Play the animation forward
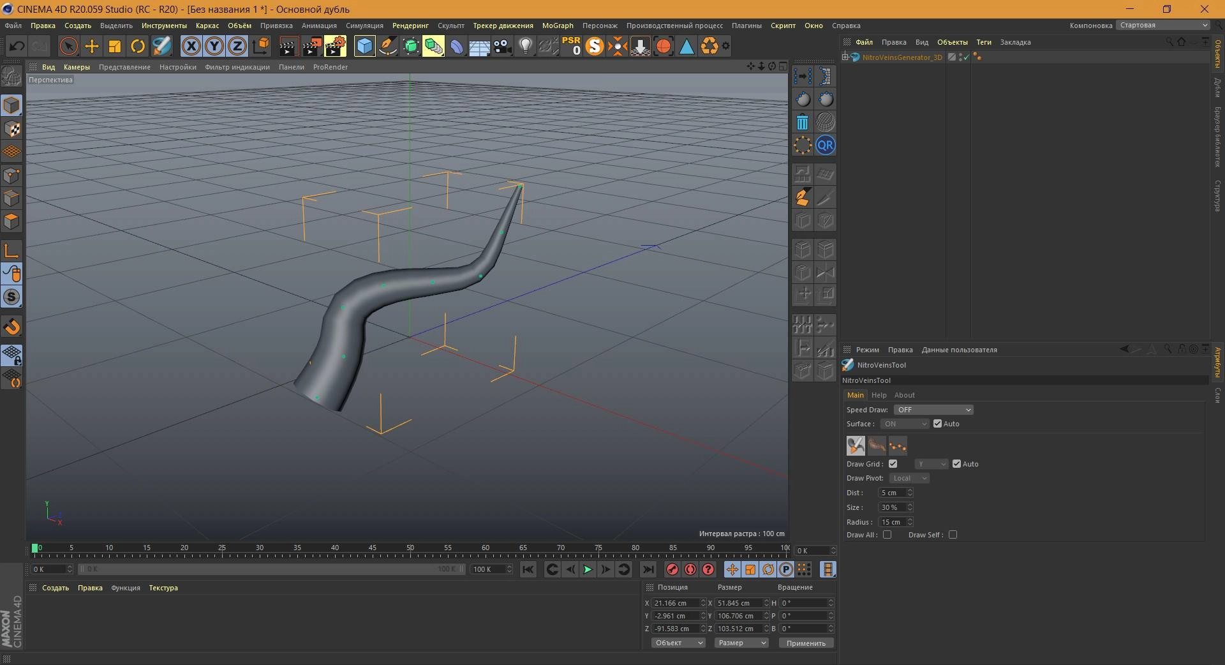Viewport: 1225px width, 665px height. coord(588,569)
